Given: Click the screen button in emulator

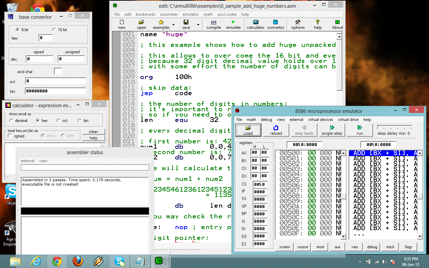Looking at the screenshot, I should [x=285, y=247].
